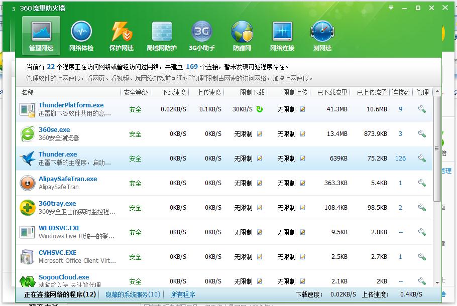Open 防蹭网 globe shield icon
The height and width of the screenshot is (306, 457).
242,36
